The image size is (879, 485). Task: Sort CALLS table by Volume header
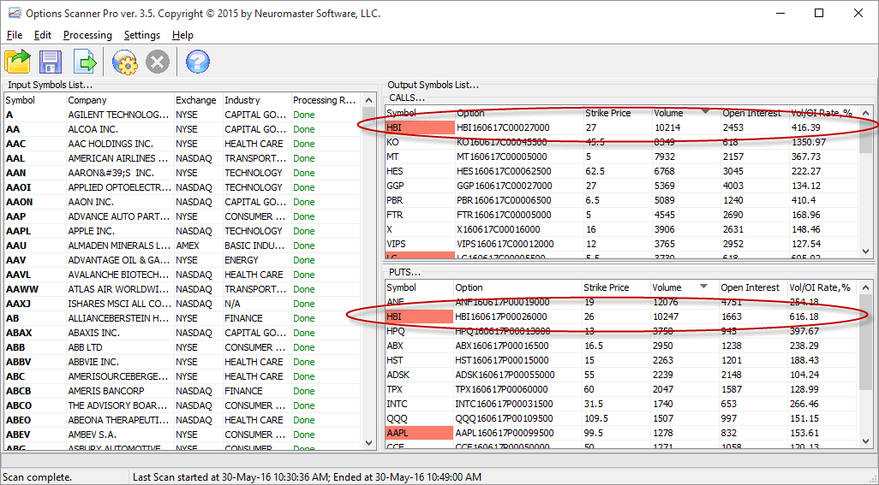tap(685, 113)
